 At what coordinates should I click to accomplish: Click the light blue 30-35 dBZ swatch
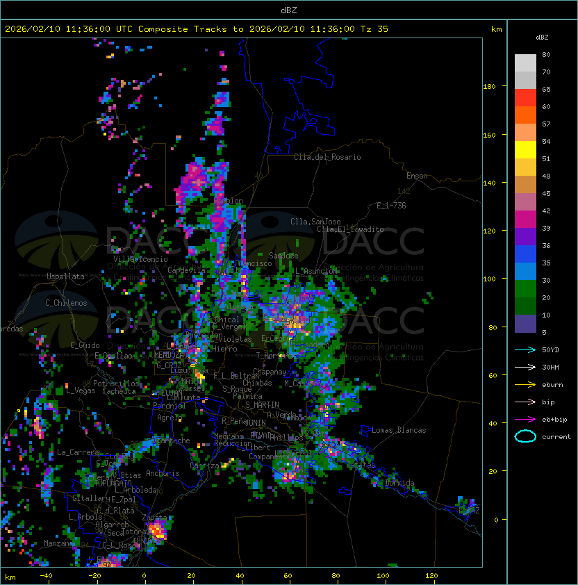tap(525, 272)
